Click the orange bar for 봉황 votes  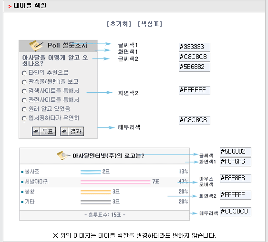pyautogui.click(x=95, y=192)
